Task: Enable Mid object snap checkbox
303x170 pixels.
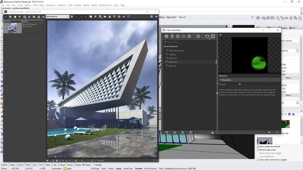Action: coord(25,165)
